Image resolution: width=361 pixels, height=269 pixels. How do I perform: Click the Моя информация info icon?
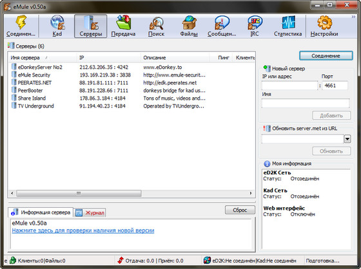tap(267, 163)
